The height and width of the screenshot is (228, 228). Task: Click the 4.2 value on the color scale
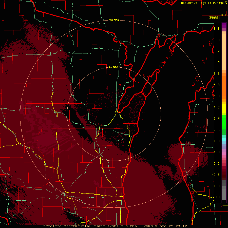tap(217, 107)
